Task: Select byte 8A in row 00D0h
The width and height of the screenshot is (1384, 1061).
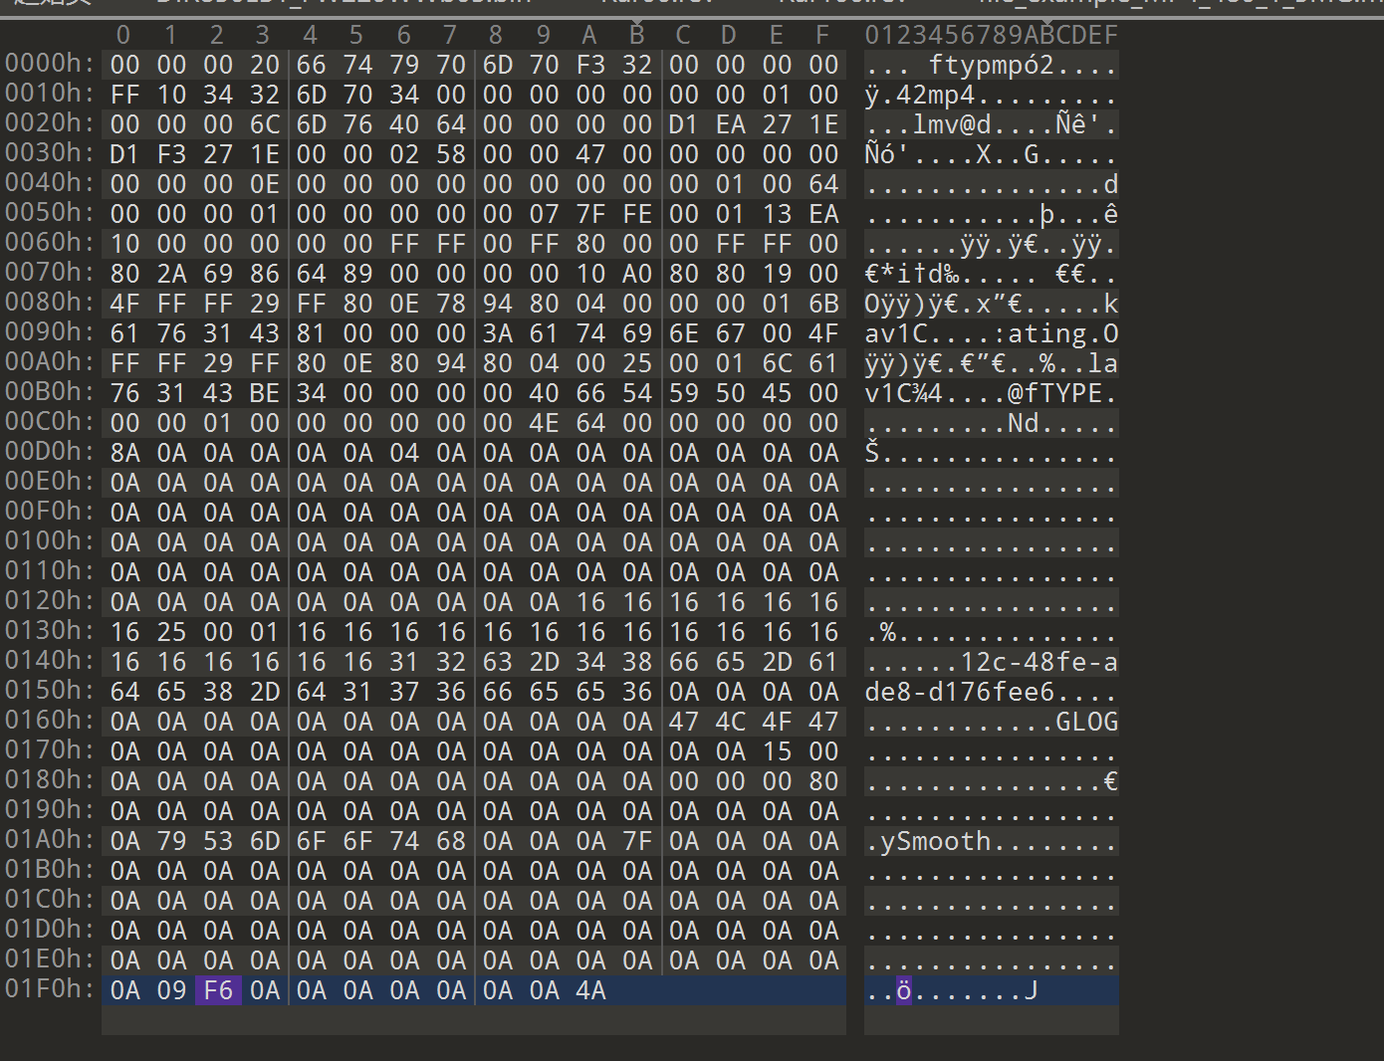Action: 125,453
